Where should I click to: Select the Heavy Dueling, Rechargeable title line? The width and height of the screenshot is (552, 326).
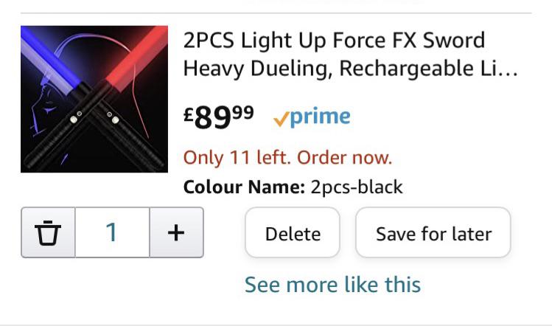point(351,68)
